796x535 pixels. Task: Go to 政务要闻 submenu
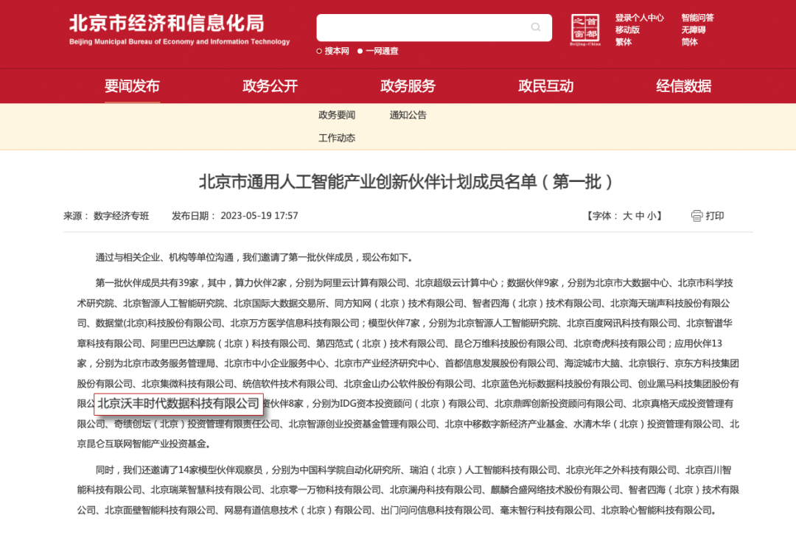[337, 115]
